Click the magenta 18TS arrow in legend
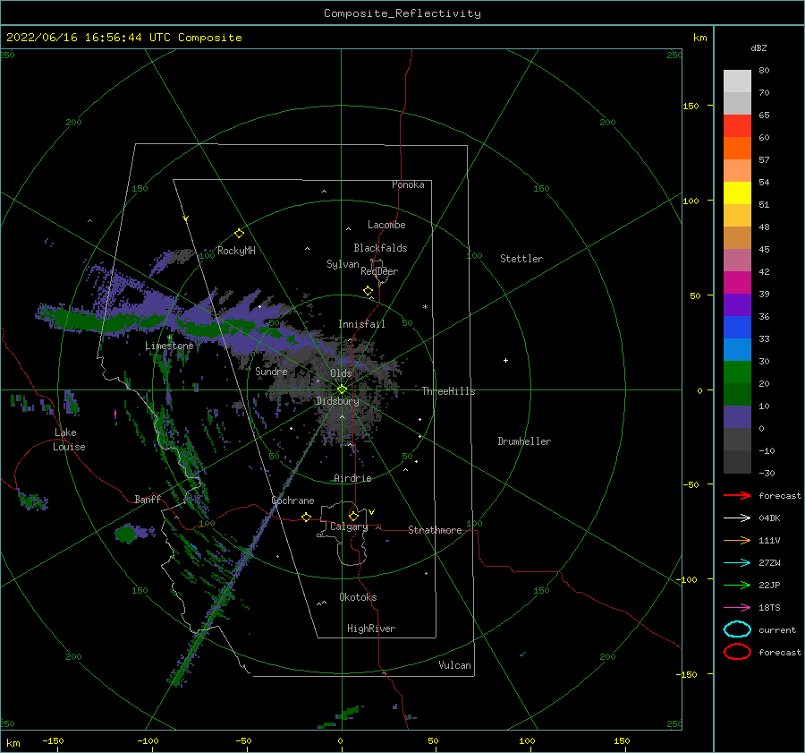Screen dimensions: 805x753 coord(737,608)
